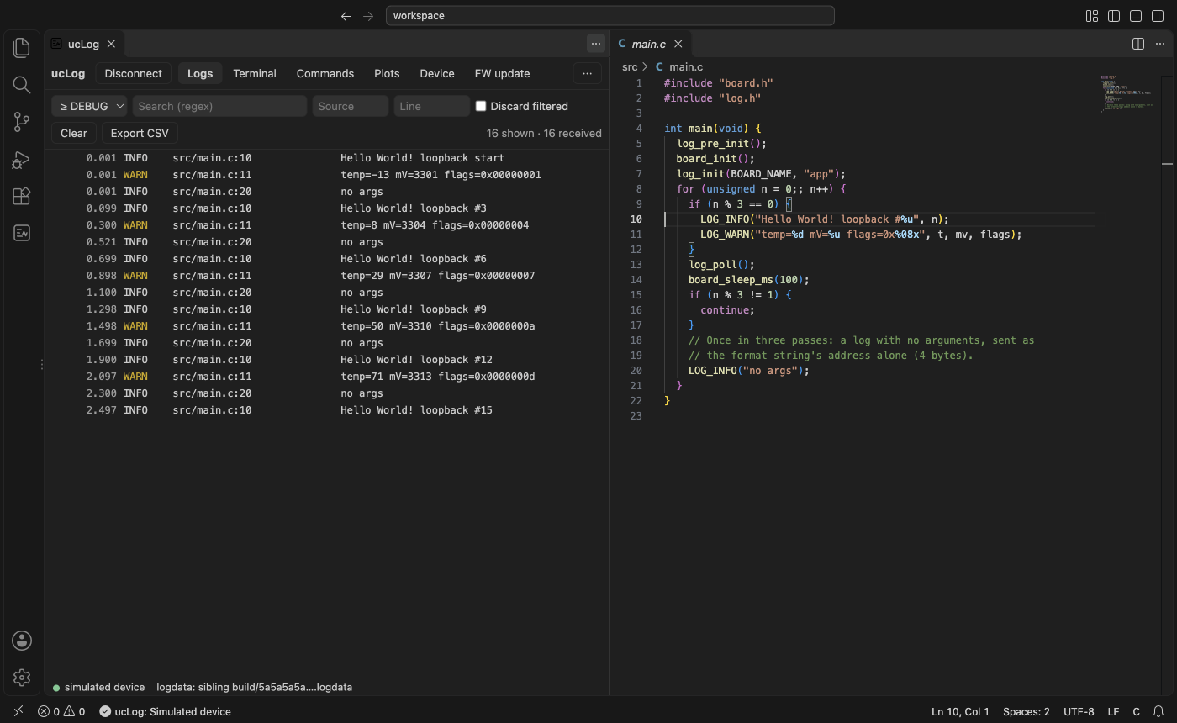Switch to the Plots tab
Viewport: 1177px width, 723px height.
point(387,73)
